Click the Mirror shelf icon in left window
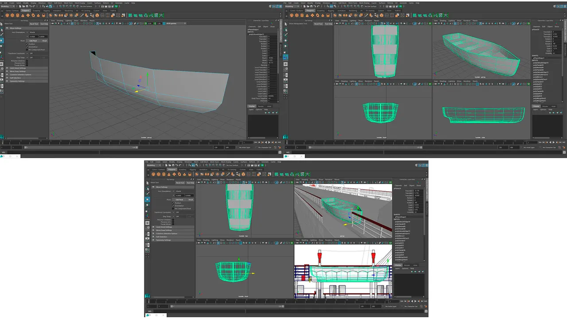567x319 pixels. pyautogui.click(x=61, y=15)
